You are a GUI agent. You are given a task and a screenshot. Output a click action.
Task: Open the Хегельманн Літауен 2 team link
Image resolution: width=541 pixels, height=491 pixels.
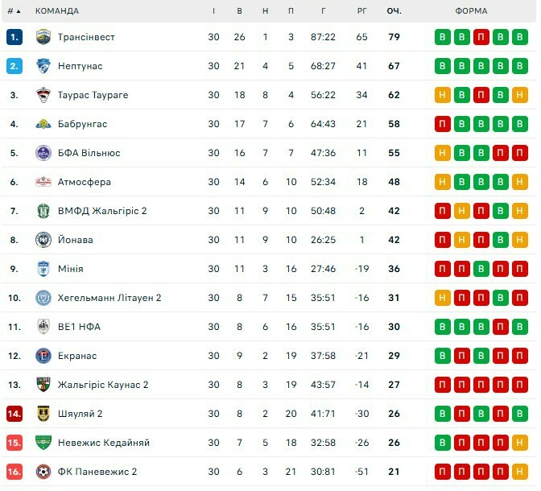[x=109, y=298]
